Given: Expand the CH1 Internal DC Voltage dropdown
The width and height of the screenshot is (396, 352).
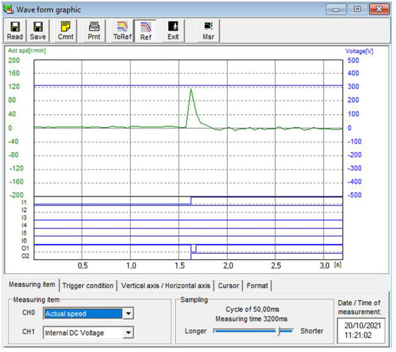Looking at the screenshot, I should click(x=127, y=332).
